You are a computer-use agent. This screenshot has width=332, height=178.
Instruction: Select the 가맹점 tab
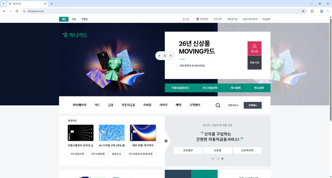point(85,19)
